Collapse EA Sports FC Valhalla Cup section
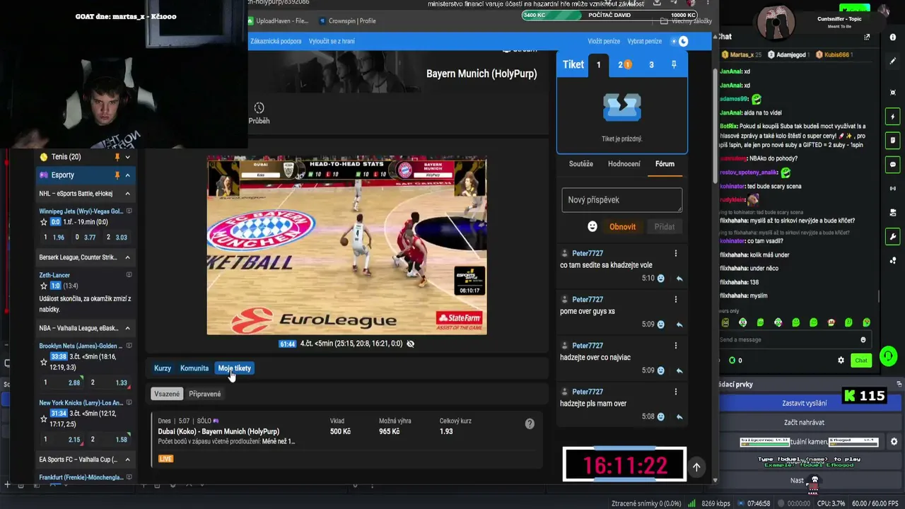Screen dimensions: 905x509 click(x=127, y=460)
